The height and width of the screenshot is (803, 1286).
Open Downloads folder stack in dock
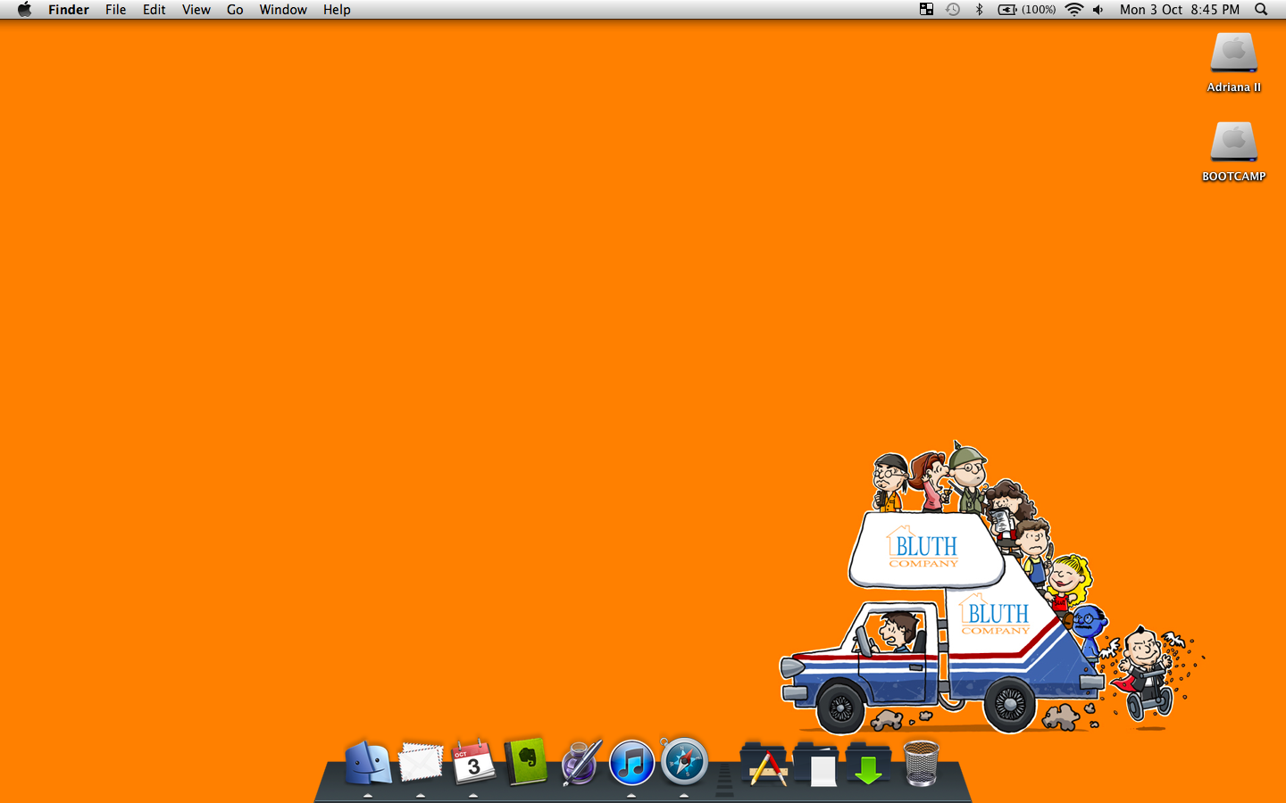coord(869,765)
